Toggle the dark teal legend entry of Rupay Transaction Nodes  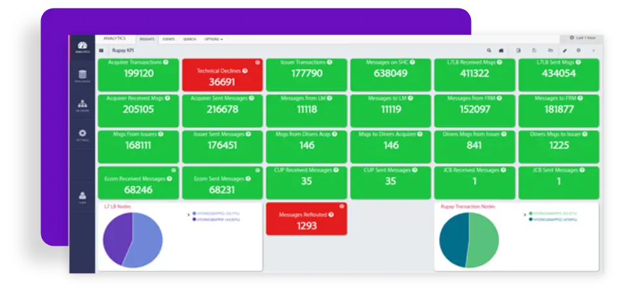click(x=553, y=219)
